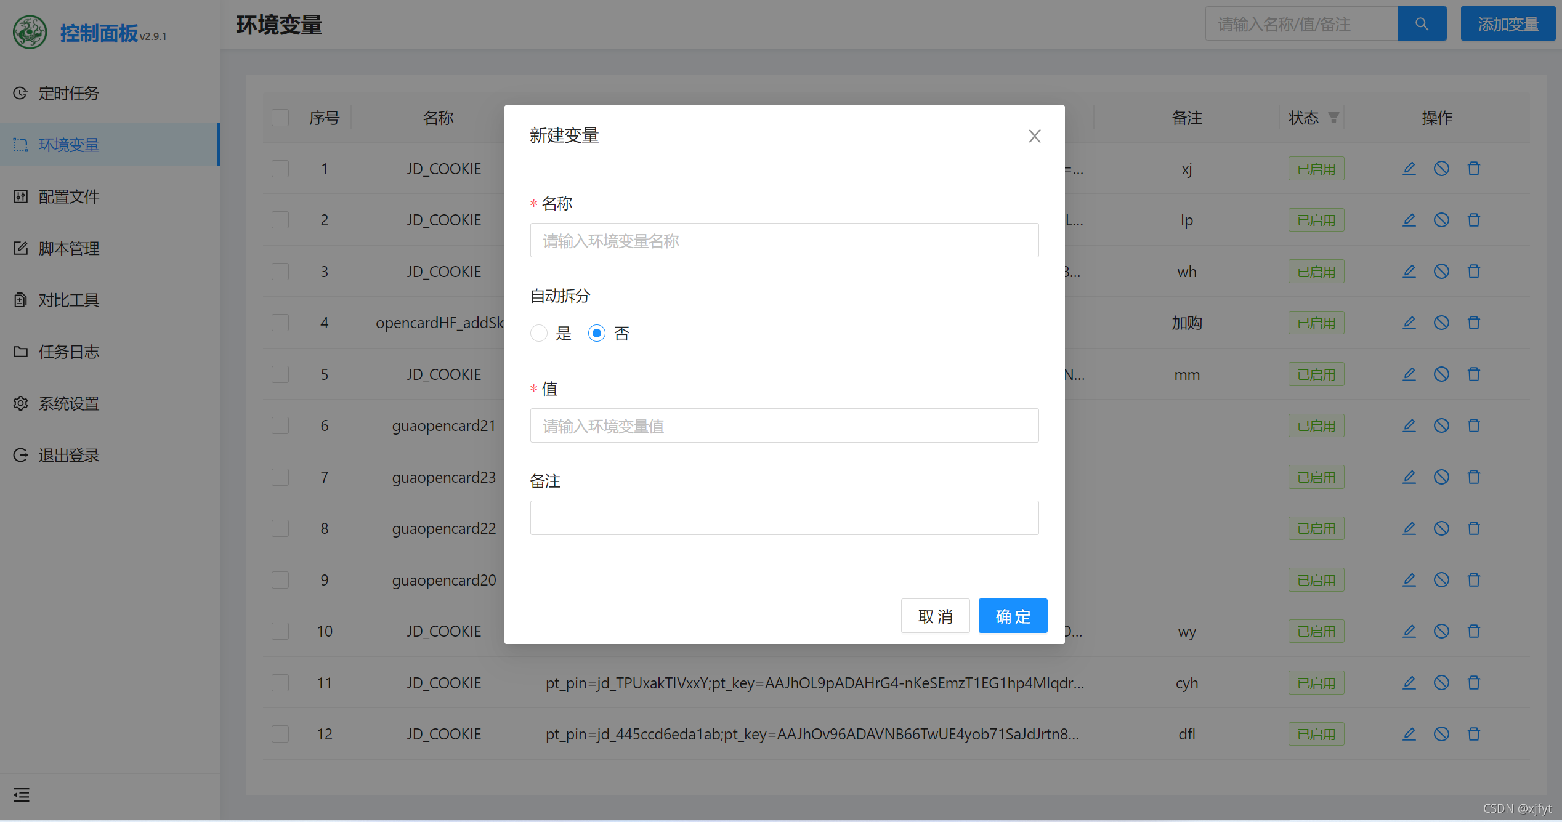Click row 12 cookie value text
This screenshot has width=1562, height=822.
(x=812, y=734)
